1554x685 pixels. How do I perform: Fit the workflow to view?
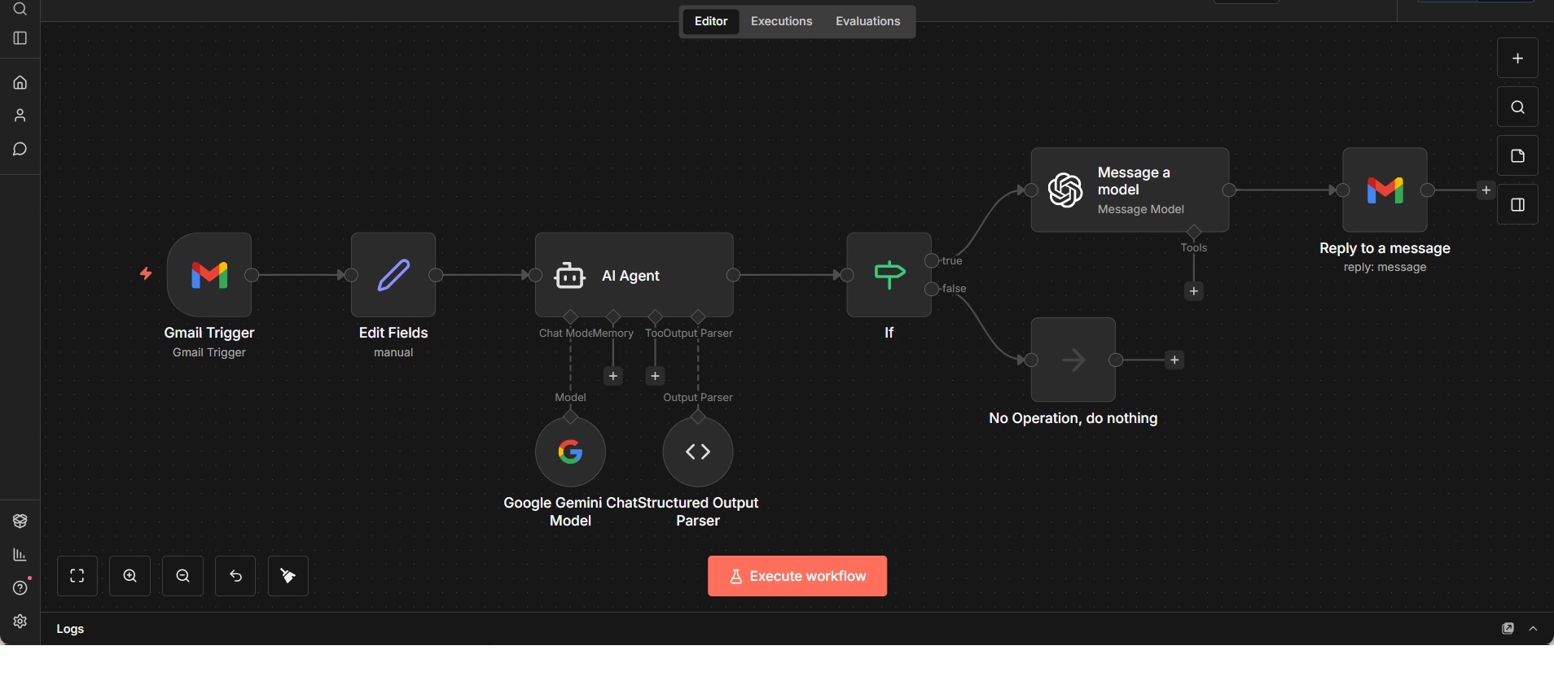(77, 576)
